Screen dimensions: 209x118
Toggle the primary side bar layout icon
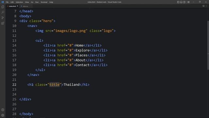click(x=178, y=2)
